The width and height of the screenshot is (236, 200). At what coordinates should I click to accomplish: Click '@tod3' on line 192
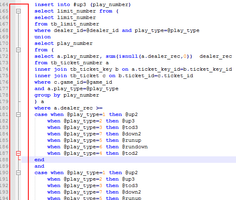[x=130, y=185]
